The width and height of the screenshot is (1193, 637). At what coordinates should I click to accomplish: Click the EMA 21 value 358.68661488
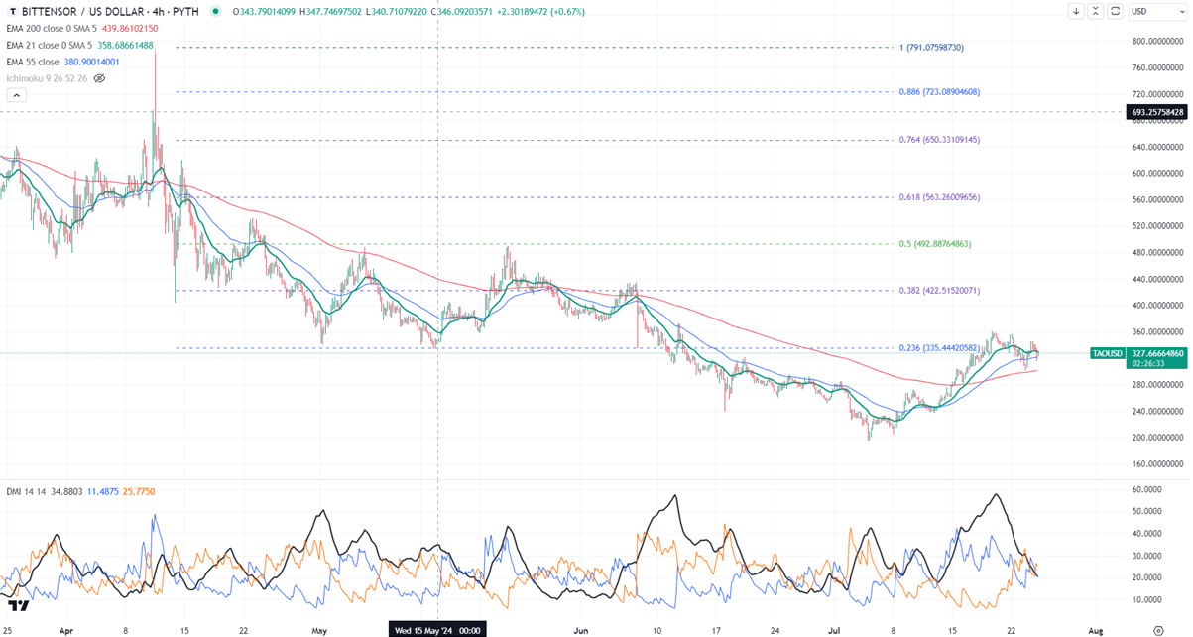pos(126,45)
